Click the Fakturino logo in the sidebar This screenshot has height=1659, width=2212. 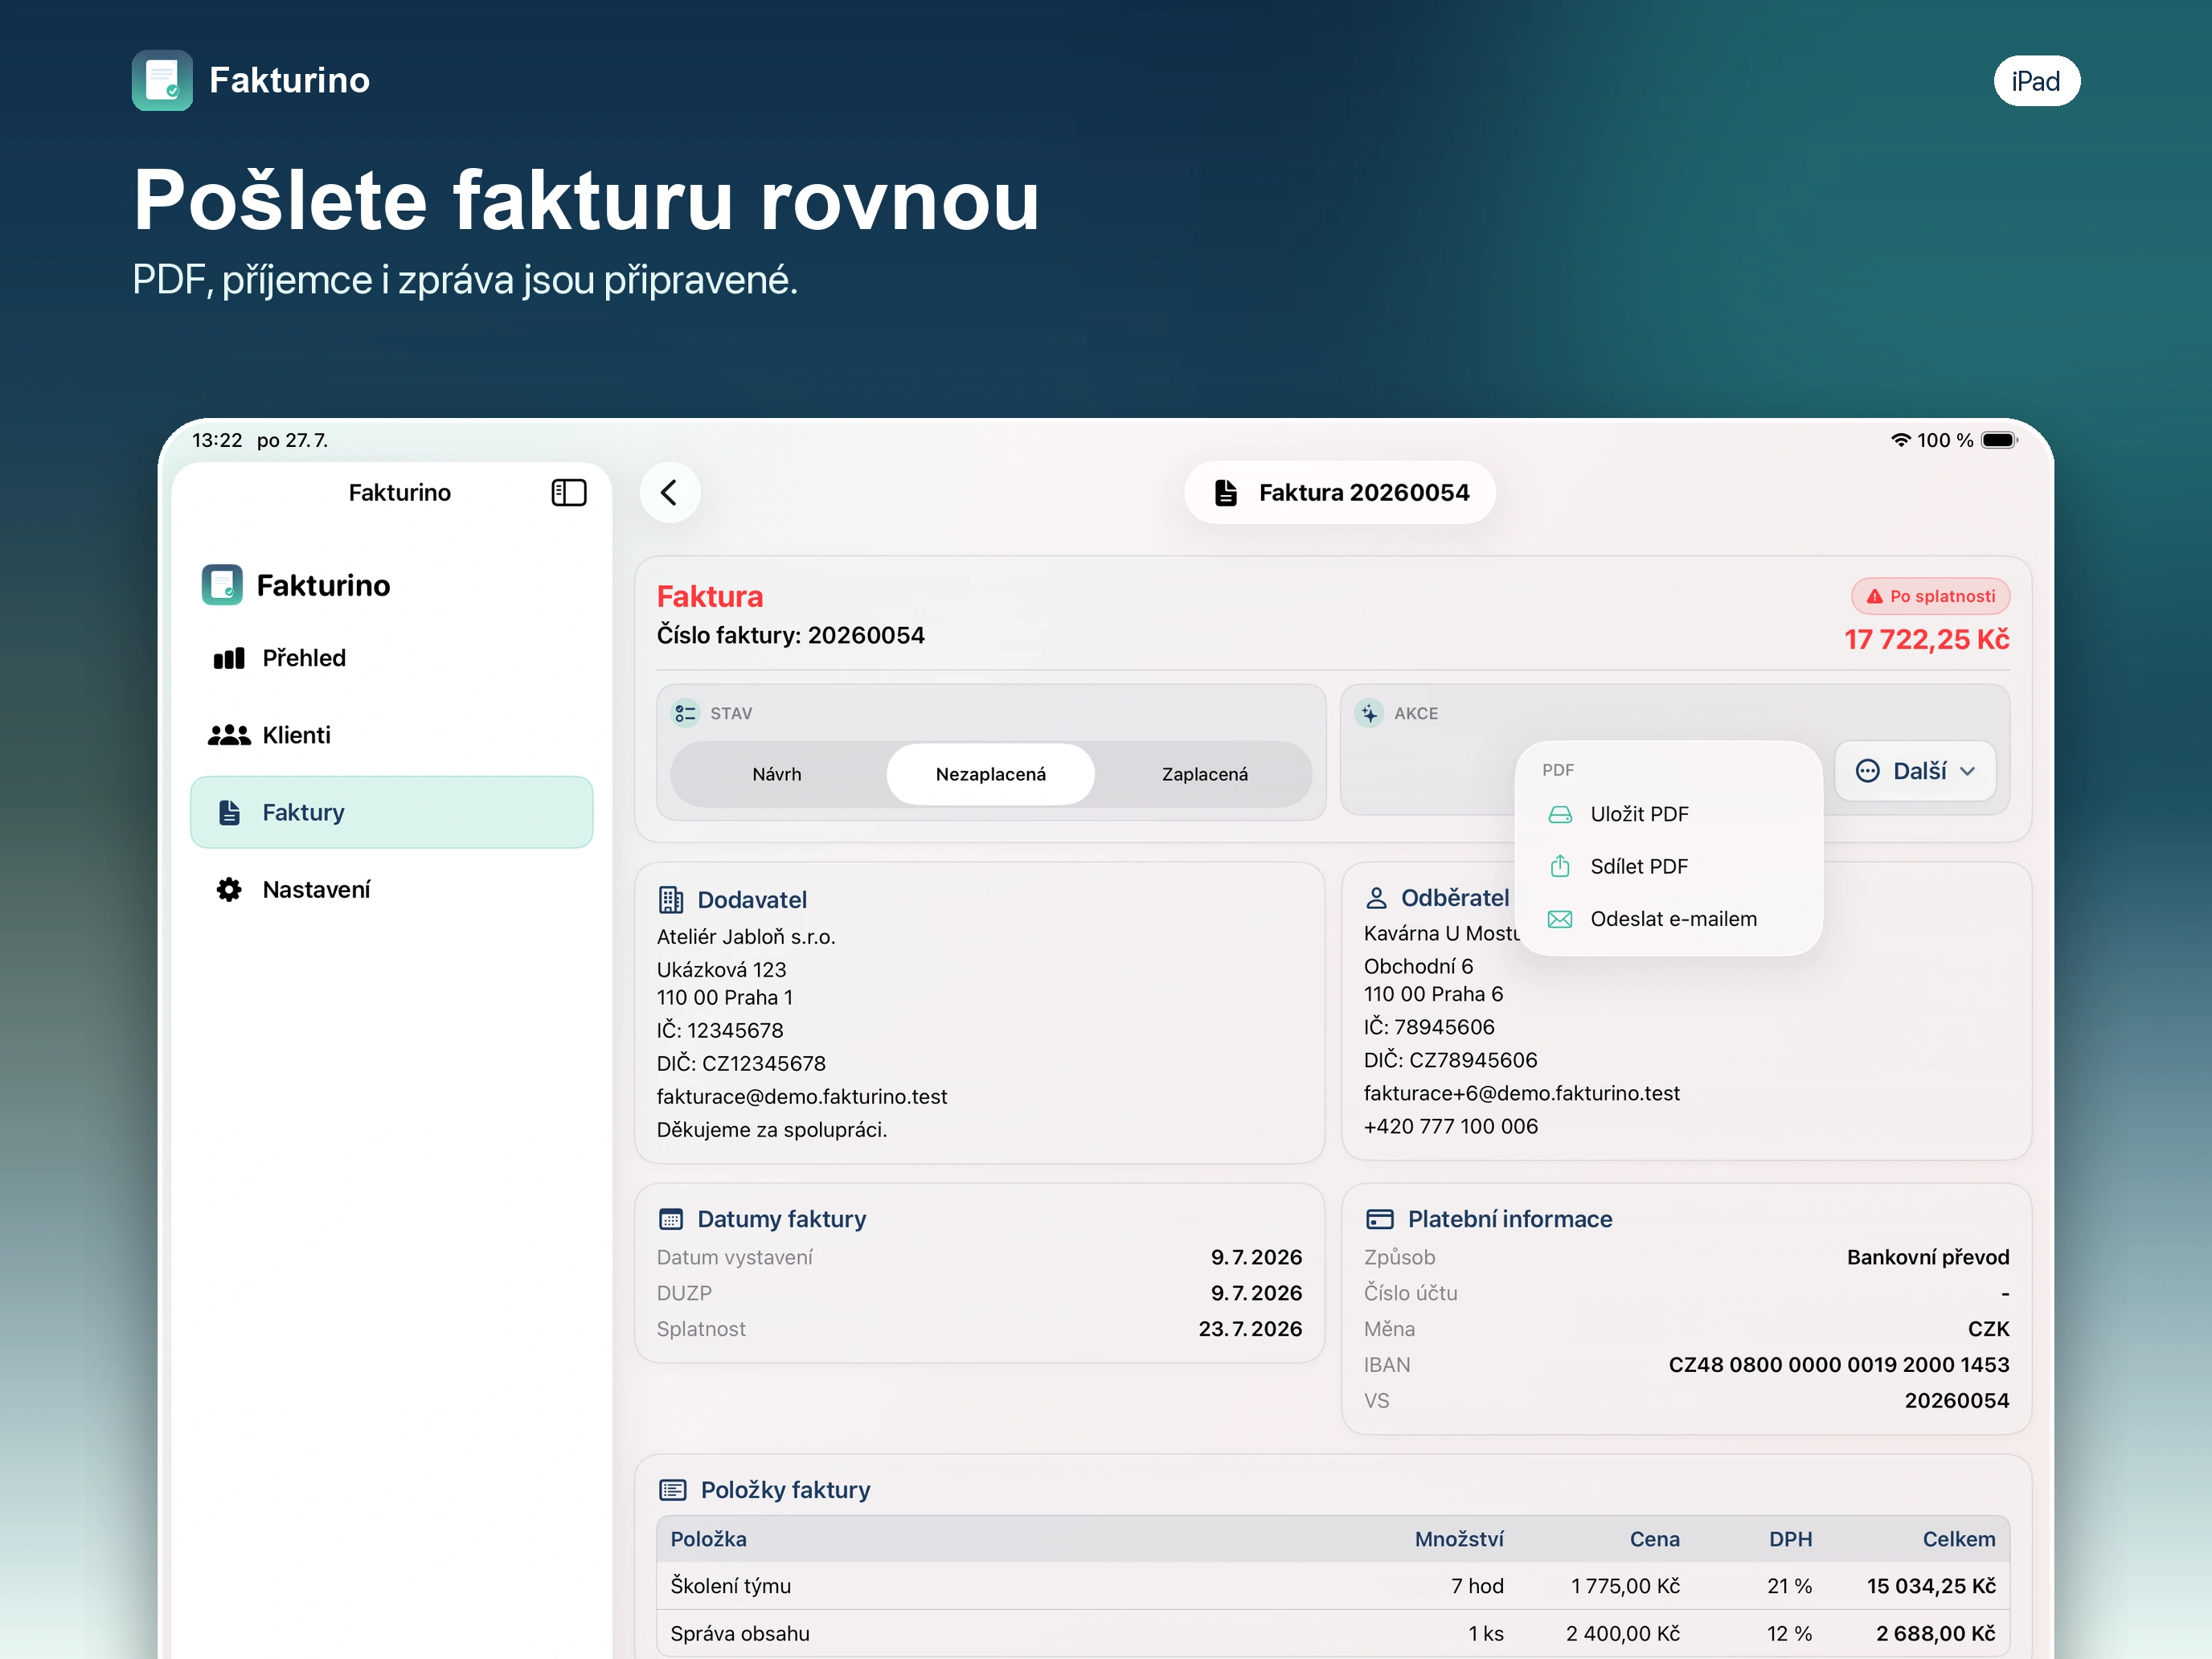(222, 585)
